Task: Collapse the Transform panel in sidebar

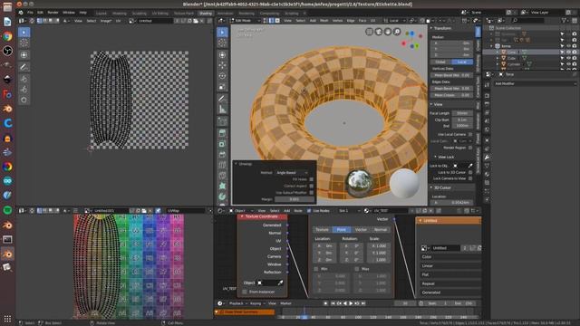Action: tap(431, 28)
